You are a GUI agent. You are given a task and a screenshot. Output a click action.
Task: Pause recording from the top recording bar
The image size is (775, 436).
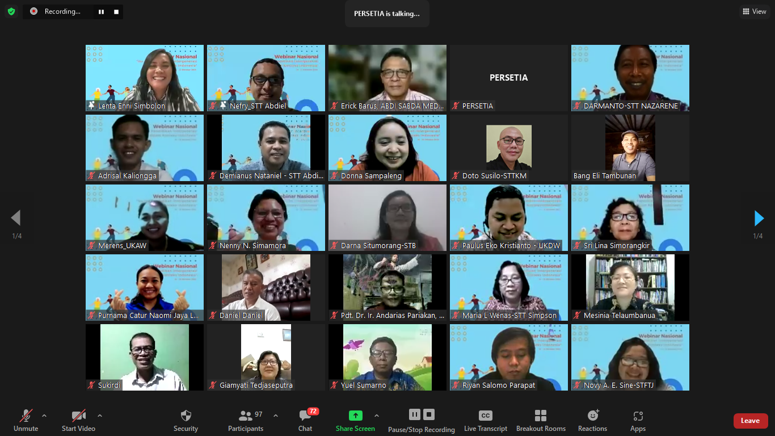(101, 11)
